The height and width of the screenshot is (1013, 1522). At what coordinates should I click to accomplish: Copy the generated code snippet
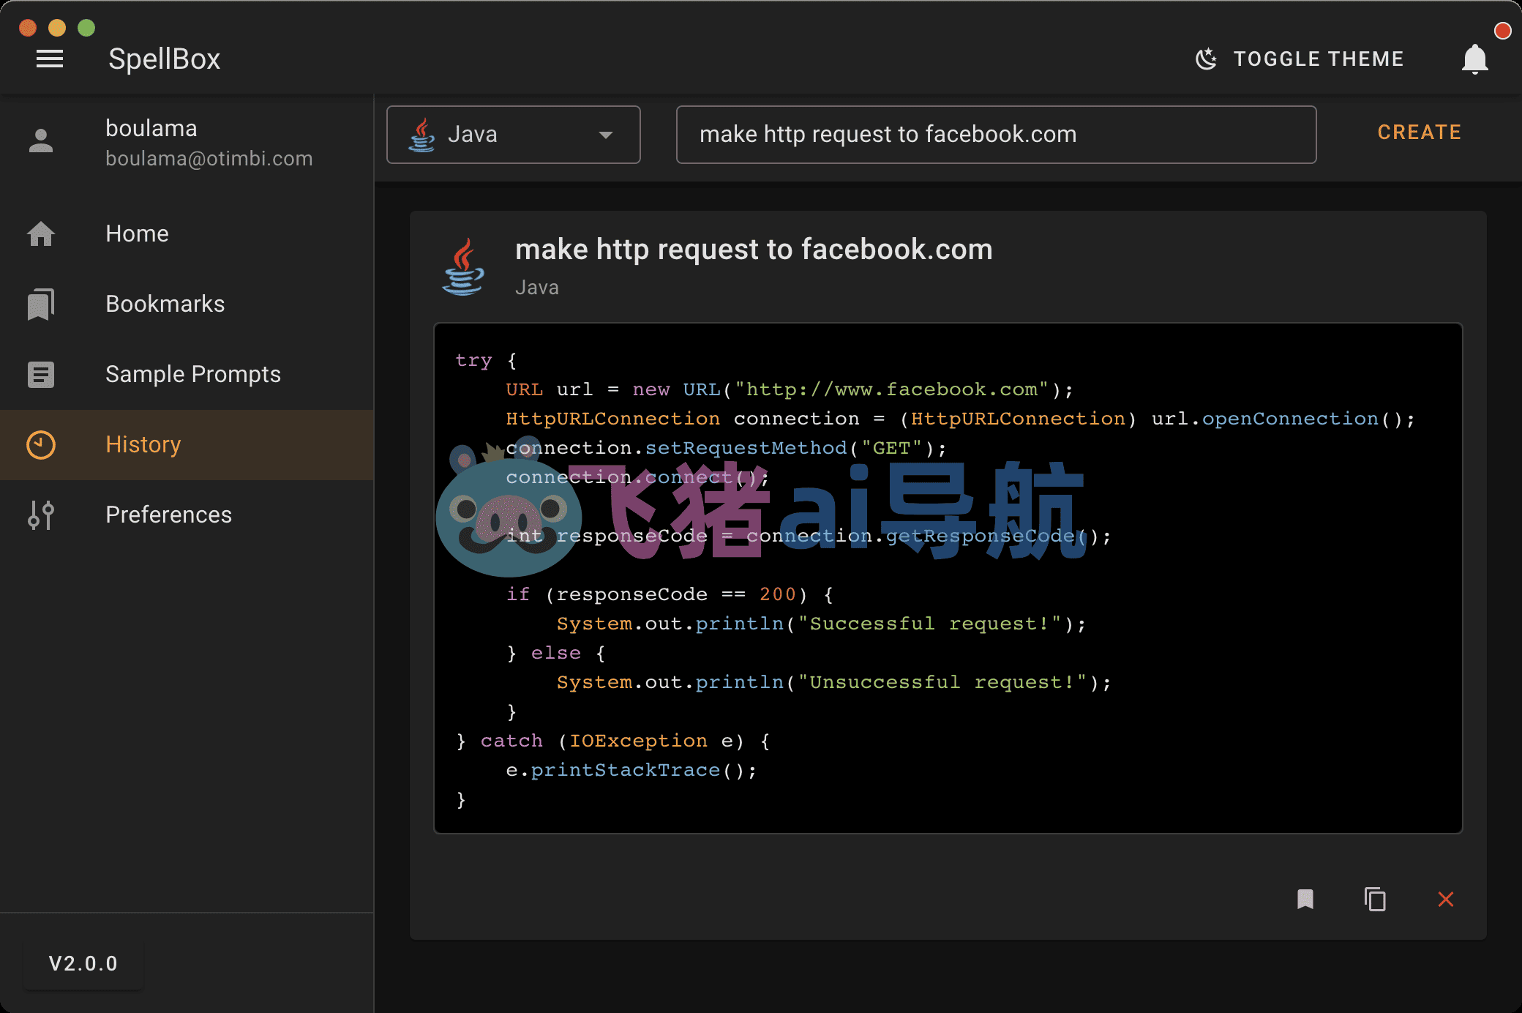click(x=1375, y=899)
